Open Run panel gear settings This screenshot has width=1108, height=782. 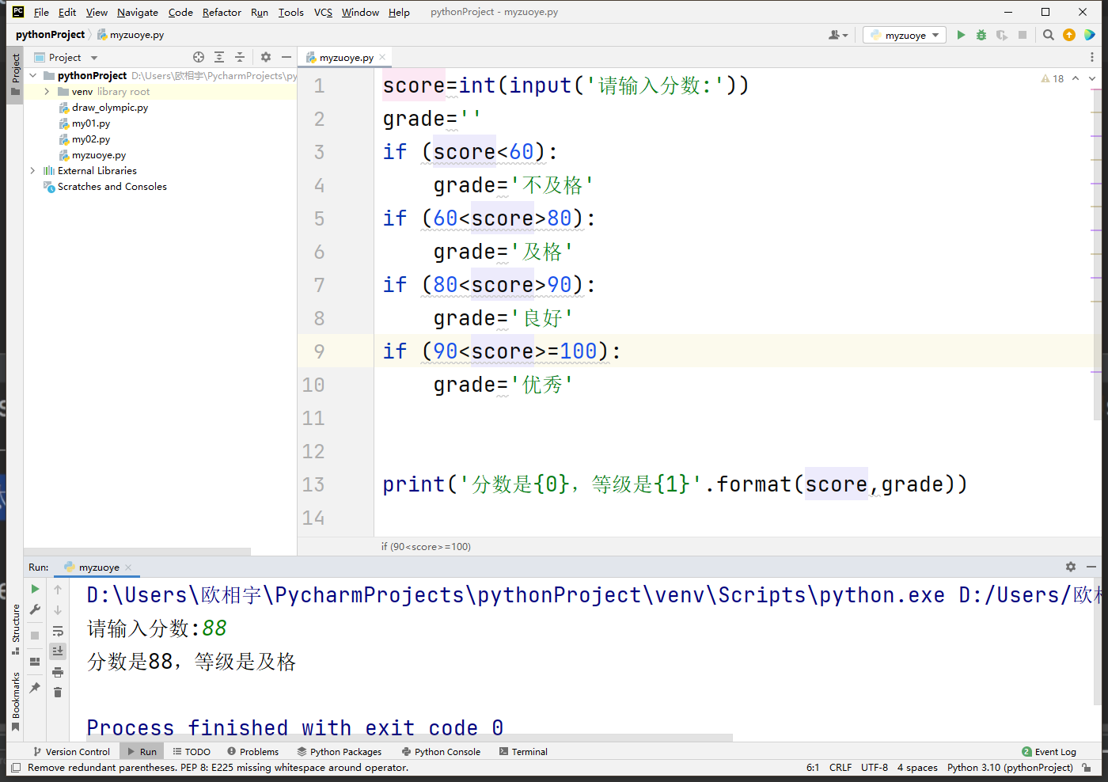point(1071,567)
